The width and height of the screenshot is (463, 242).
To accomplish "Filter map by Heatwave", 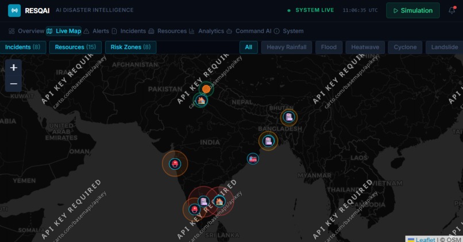I will click(x=365, y=47).
